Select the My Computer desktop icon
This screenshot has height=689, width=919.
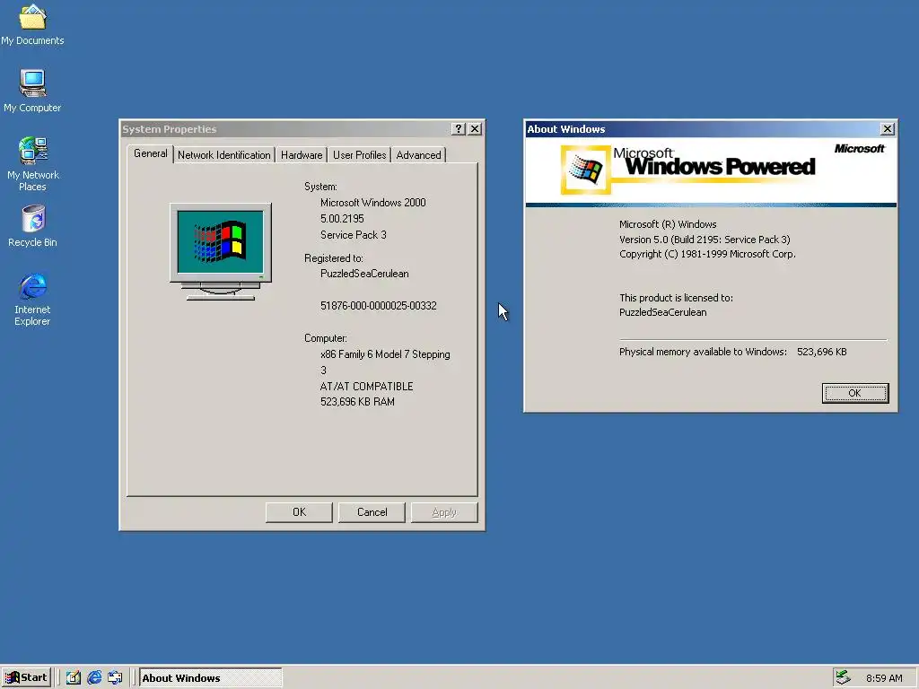pyautogui.click(x=32, y=91)
